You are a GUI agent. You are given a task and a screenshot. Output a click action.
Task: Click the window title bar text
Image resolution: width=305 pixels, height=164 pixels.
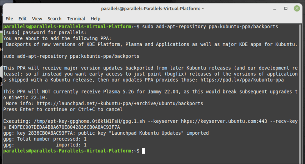click(x=152, y=8)
